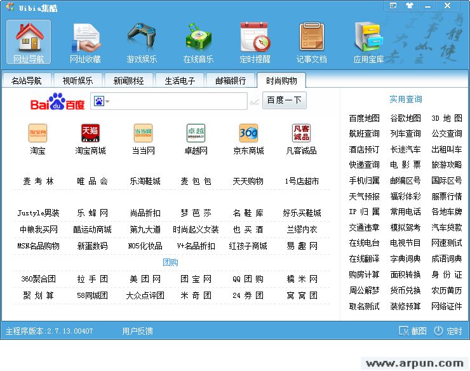Open the 航班查询 link
The height and width of the screenshot is (371, 470).
click(x=364, y=133)
